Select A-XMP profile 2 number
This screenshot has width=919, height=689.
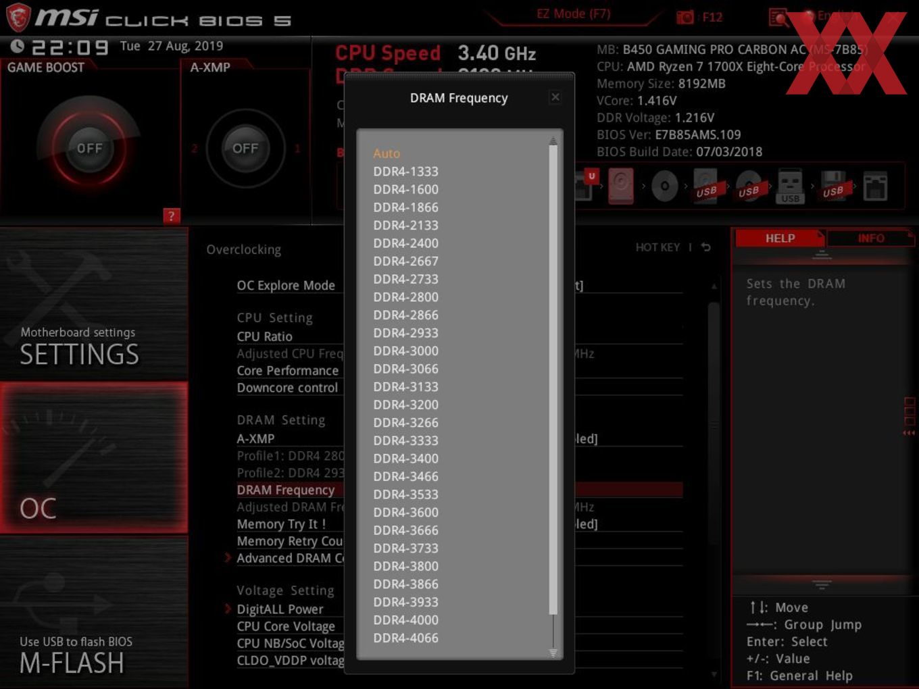195,148
